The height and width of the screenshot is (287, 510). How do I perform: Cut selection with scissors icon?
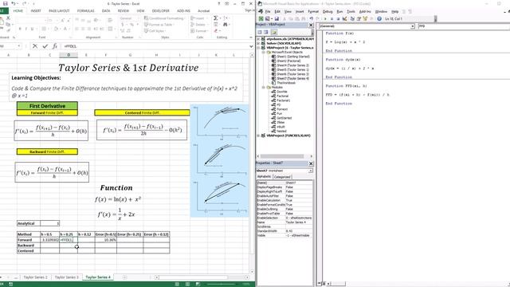pyautogui.click(x=9, y=18)
